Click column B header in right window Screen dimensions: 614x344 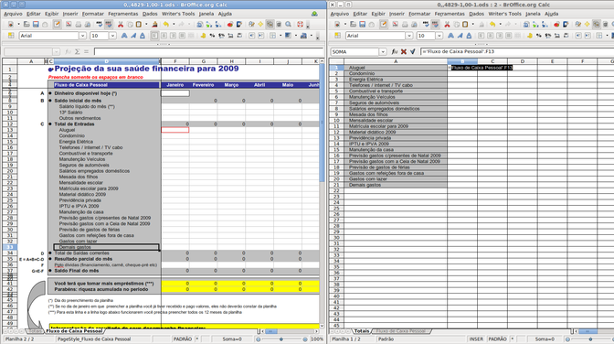pos(462,61)
